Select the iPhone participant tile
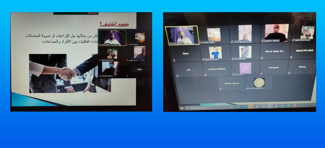 tap(302, 67)
